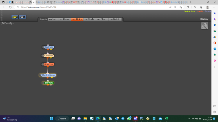Click yellow output connector of Check distance block
218x122 pixels.
tap(52, 77)
